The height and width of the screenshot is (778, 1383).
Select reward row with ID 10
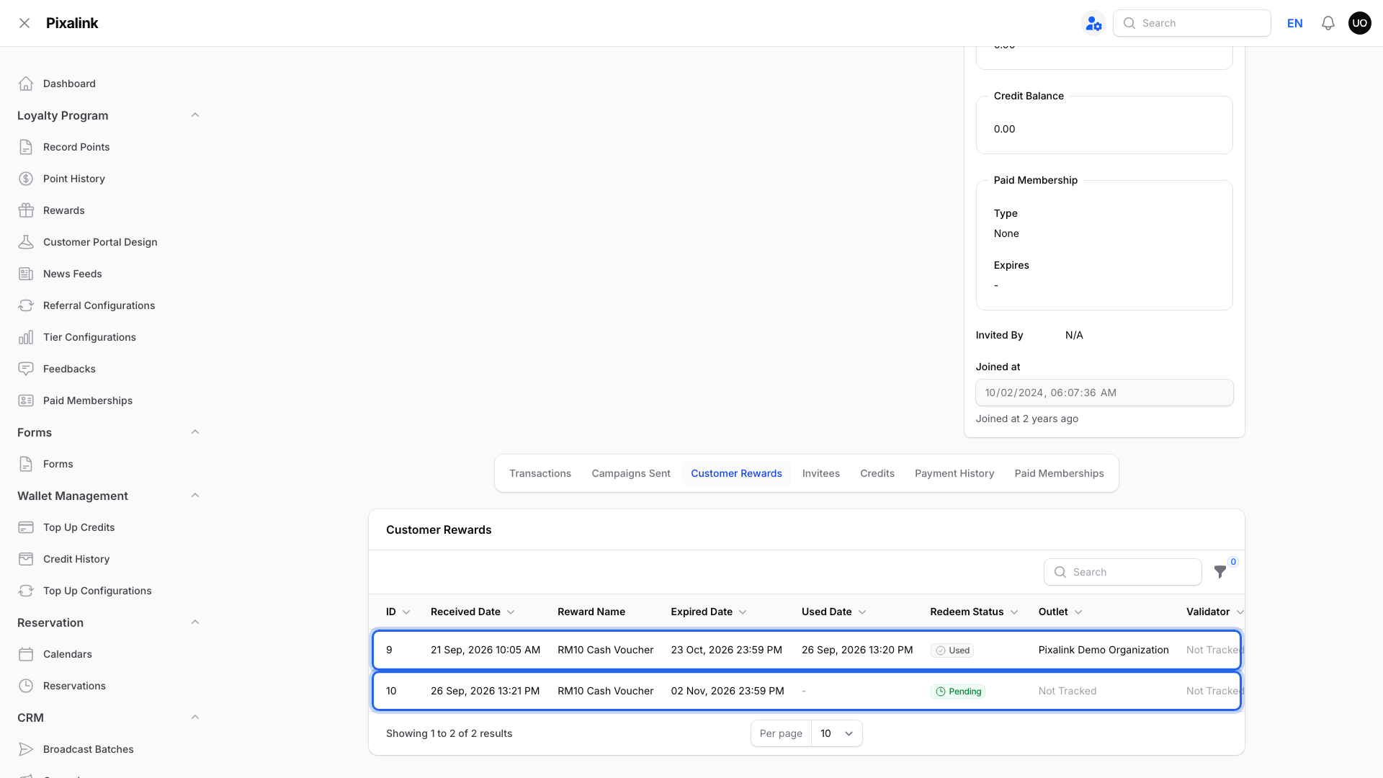point(806,691)
